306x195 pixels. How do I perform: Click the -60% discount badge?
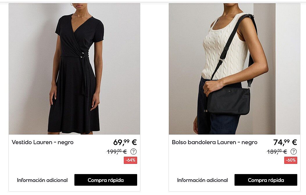click(x=291, y=160)
